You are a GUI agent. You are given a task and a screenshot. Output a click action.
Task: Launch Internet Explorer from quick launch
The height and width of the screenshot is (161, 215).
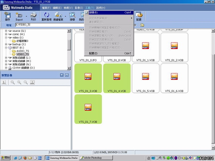pos(15,158)
